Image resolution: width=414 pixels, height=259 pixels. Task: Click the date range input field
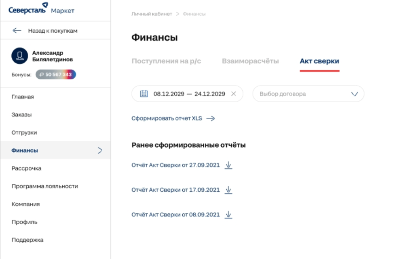coord(189,94)
